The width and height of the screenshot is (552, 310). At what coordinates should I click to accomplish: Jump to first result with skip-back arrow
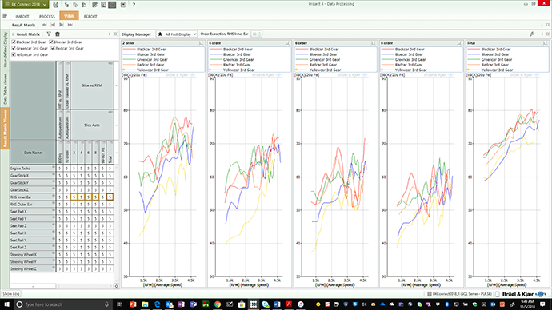44,25
